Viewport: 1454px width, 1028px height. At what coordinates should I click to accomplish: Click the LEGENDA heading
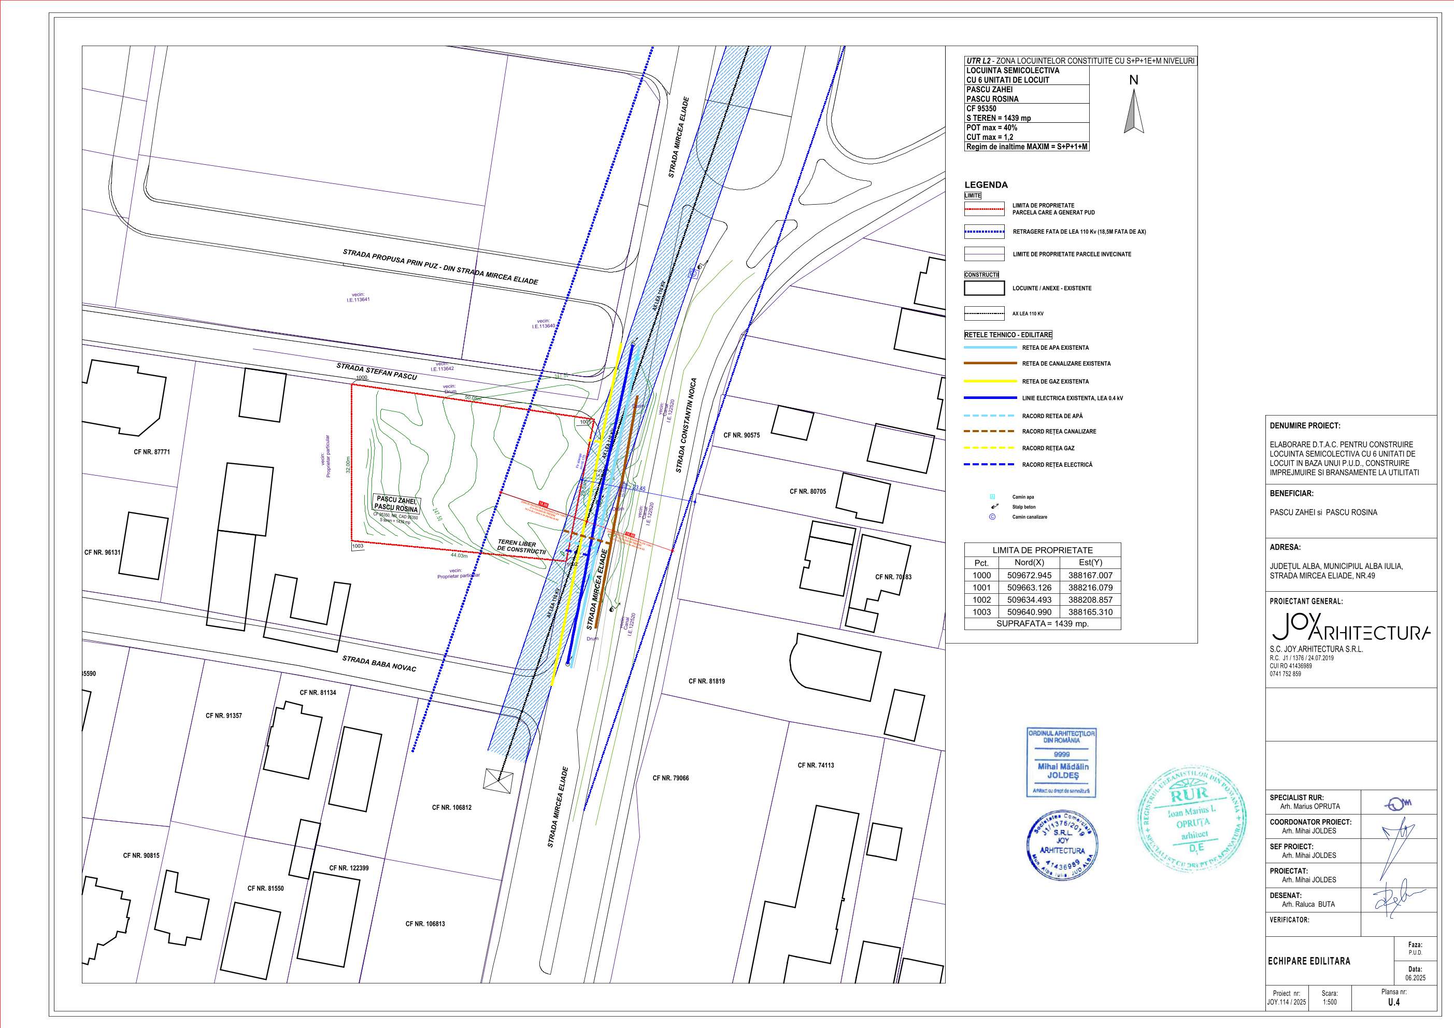(986, 185)
